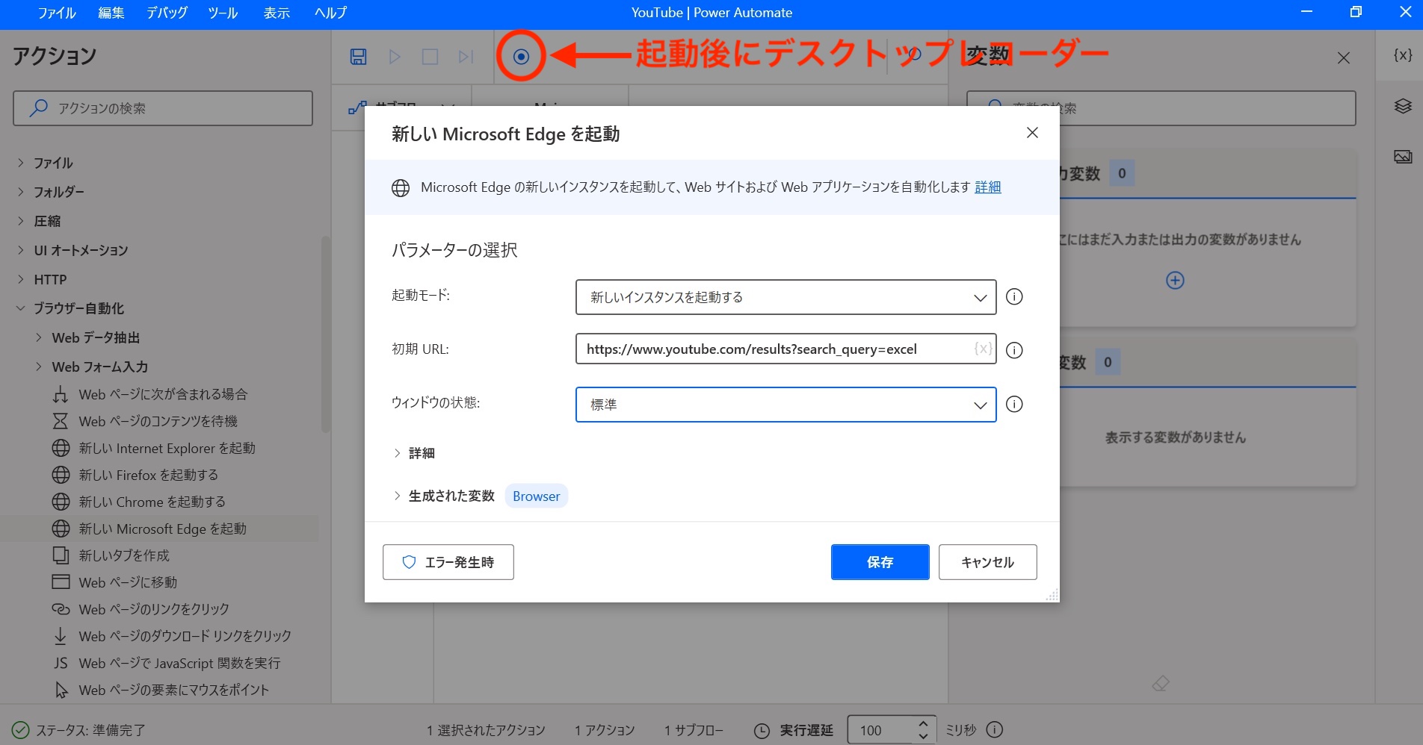Open the 詳細 link in description
1423x745 pixels.
pyautogui.click(x=987, y=187)
